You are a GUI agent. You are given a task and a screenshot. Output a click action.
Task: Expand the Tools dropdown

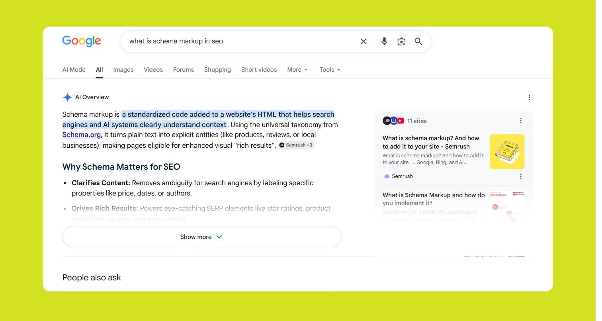click(x=330, y=69)
